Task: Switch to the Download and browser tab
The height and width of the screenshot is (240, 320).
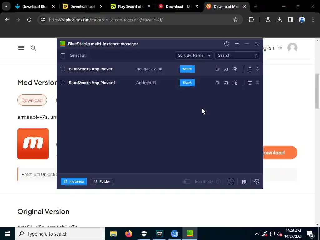Action: pos(82,7)
